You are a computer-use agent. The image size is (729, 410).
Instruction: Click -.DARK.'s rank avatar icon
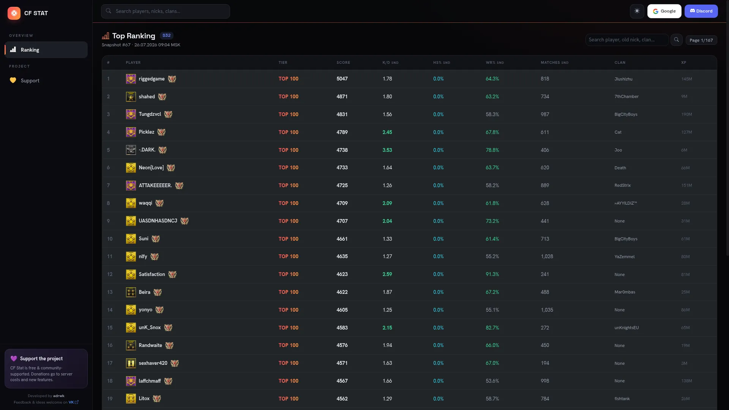point(131,150)
